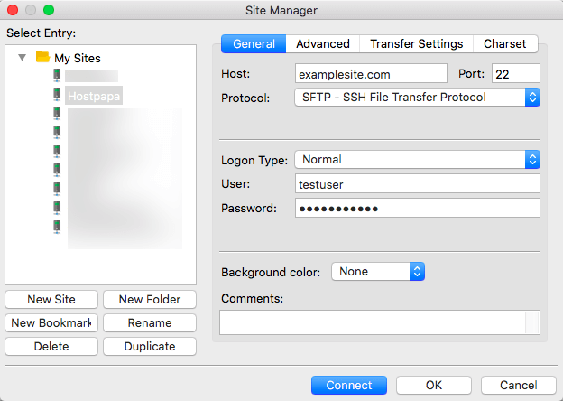563x401 pixels.
Task: Click the New Site button
Action: coord(51,299)
